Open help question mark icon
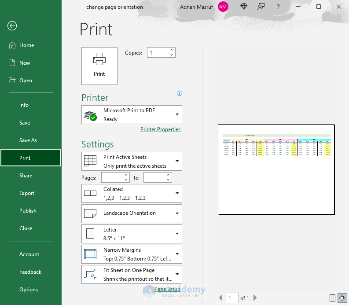 pos(278,7)
